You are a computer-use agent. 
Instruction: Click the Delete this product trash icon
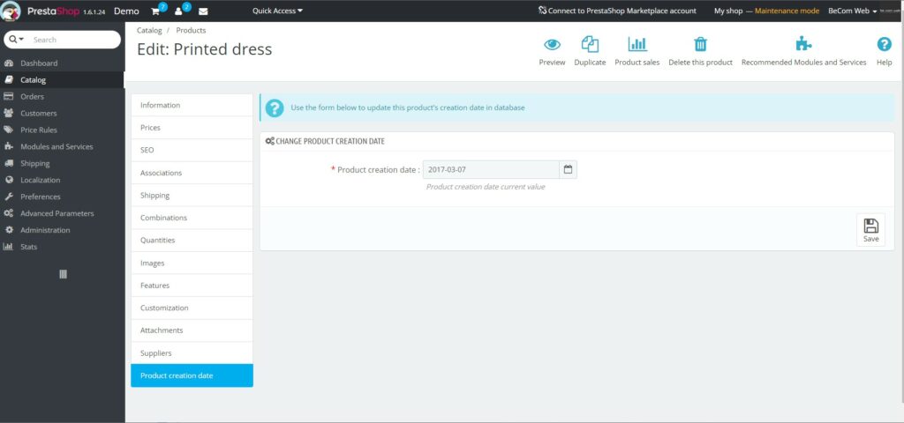(700, 44)
